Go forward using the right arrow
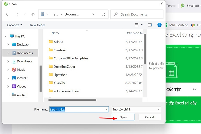 click(x=17, y=14)
